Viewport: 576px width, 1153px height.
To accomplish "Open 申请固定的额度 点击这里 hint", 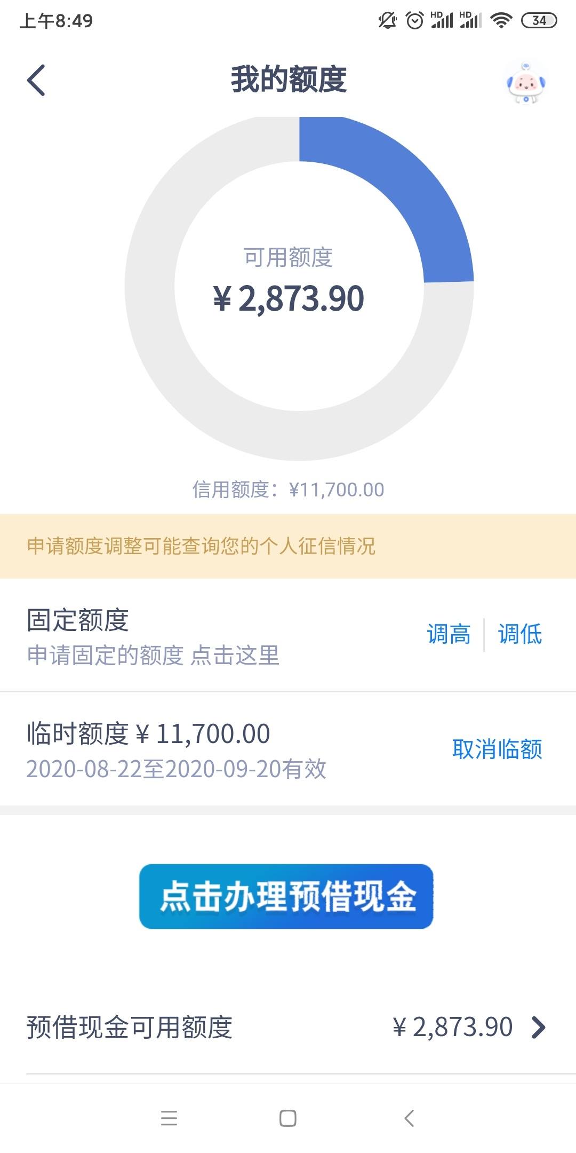I will tap(153, 655).
